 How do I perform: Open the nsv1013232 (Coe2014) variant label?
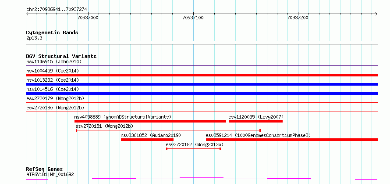53,80
